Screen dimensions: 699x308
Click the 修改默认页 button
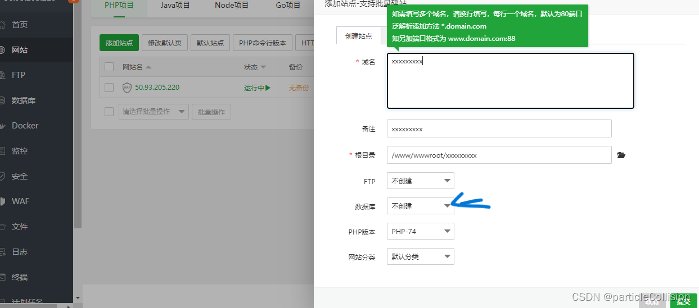click(x=164, y=43)
